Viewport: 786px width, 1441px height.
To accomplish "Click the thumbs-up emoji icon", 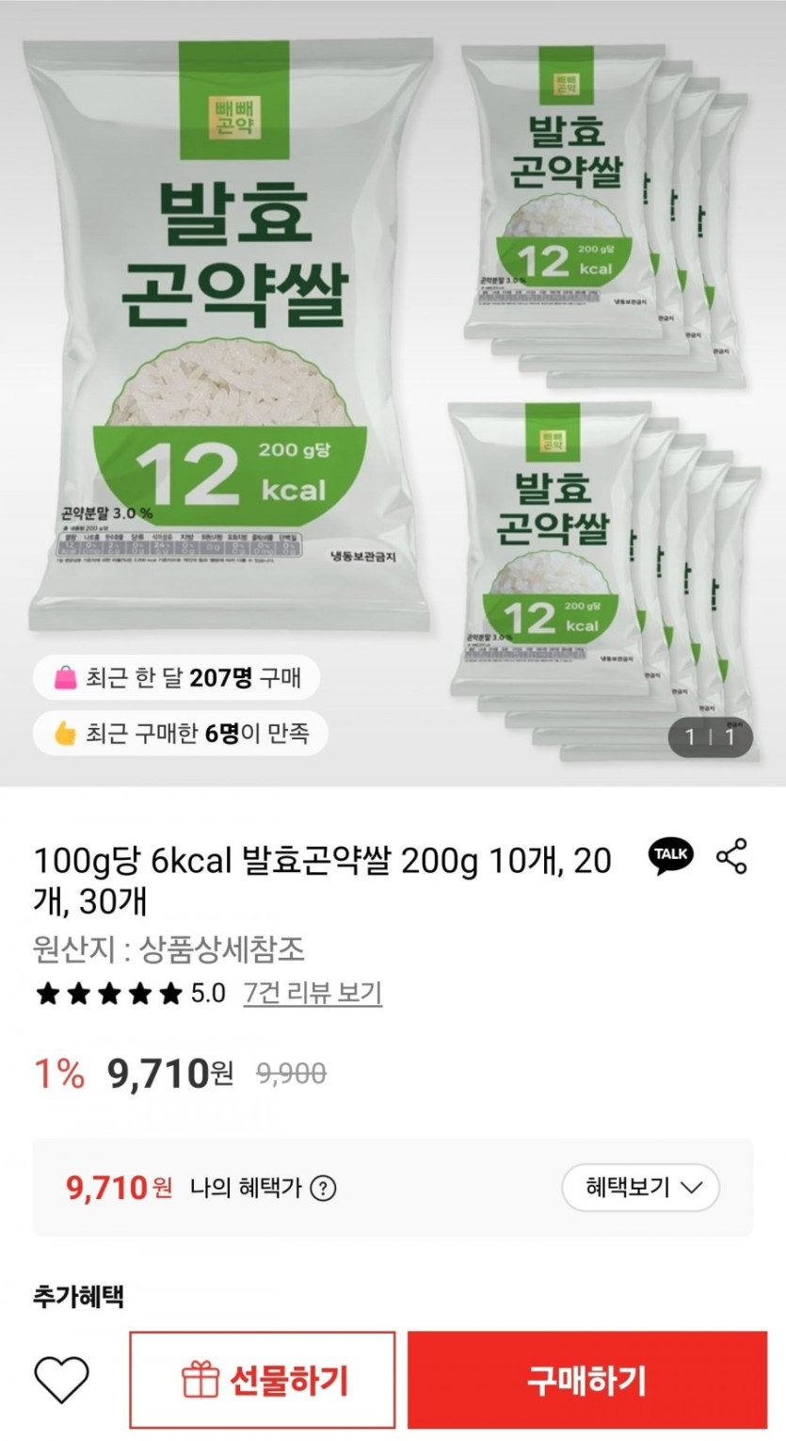I will click(x=65, y=733).
